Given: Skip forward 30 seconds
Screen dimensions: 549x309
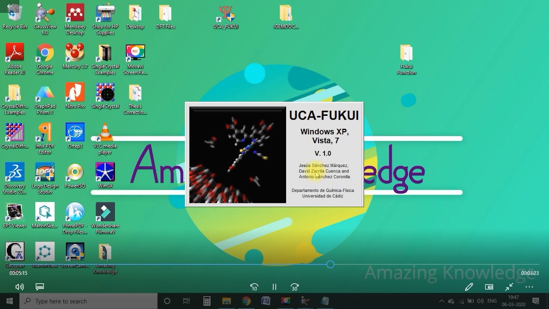Looking at the screenshot, I should click(295, 287).
